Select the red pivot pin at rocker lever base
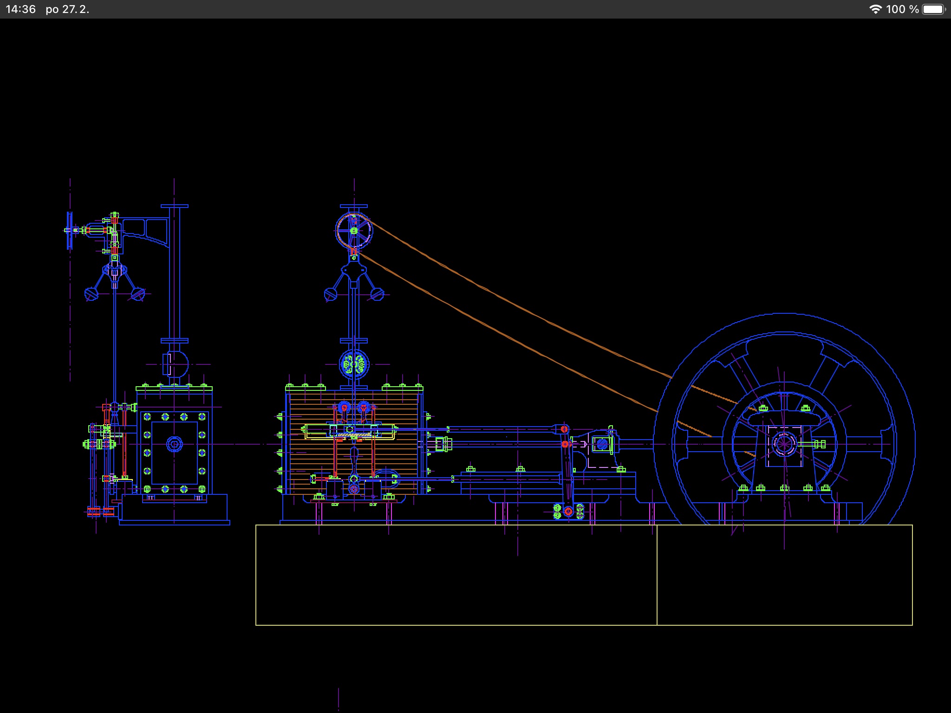This screenshot has height=713, width=951. click(568, 511)
